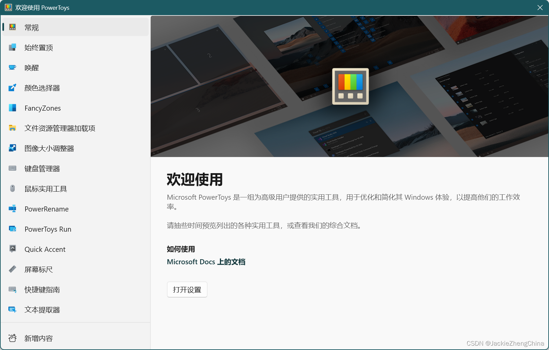Click the large PowerToys logo in banner
This screenshot has height=350, width=549.
pyautogui.click(x=351, y=86)
